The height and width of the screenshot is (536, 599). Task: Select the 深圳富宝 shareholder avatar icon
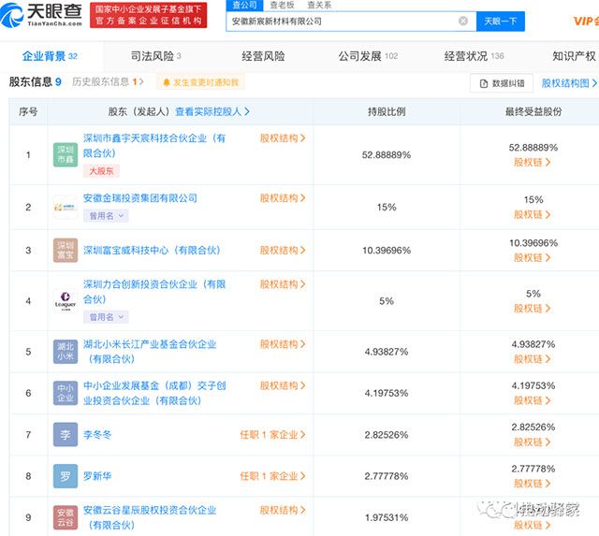66,251
